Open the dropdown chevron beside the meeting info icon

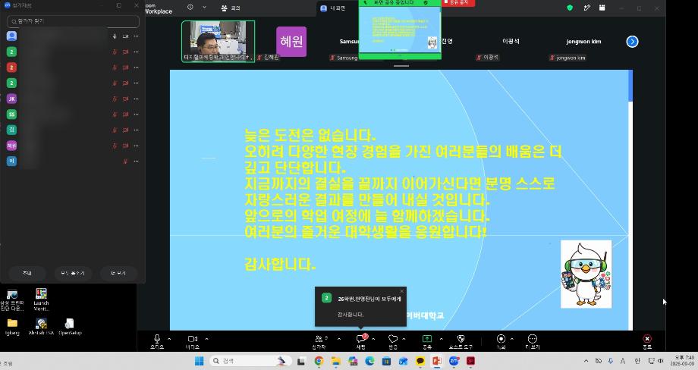pyautogui.click(x=204, y=7)
